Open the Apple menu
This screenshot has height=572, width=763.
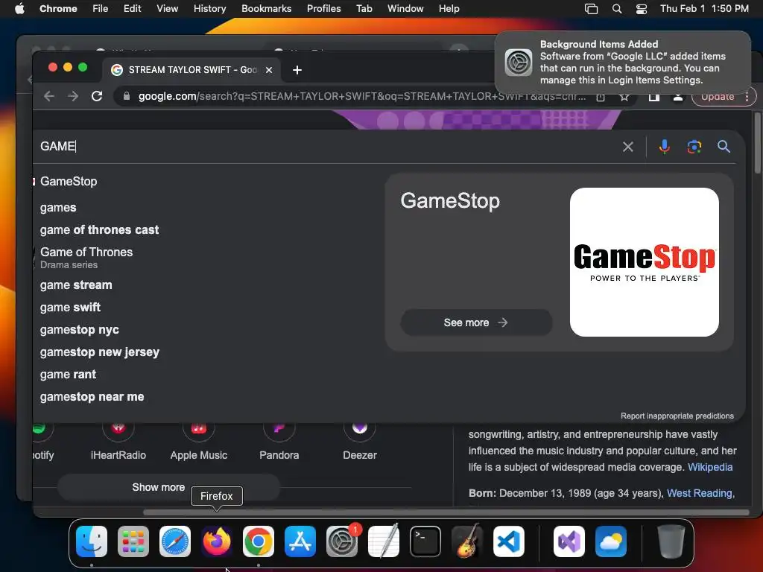(19, 9)
